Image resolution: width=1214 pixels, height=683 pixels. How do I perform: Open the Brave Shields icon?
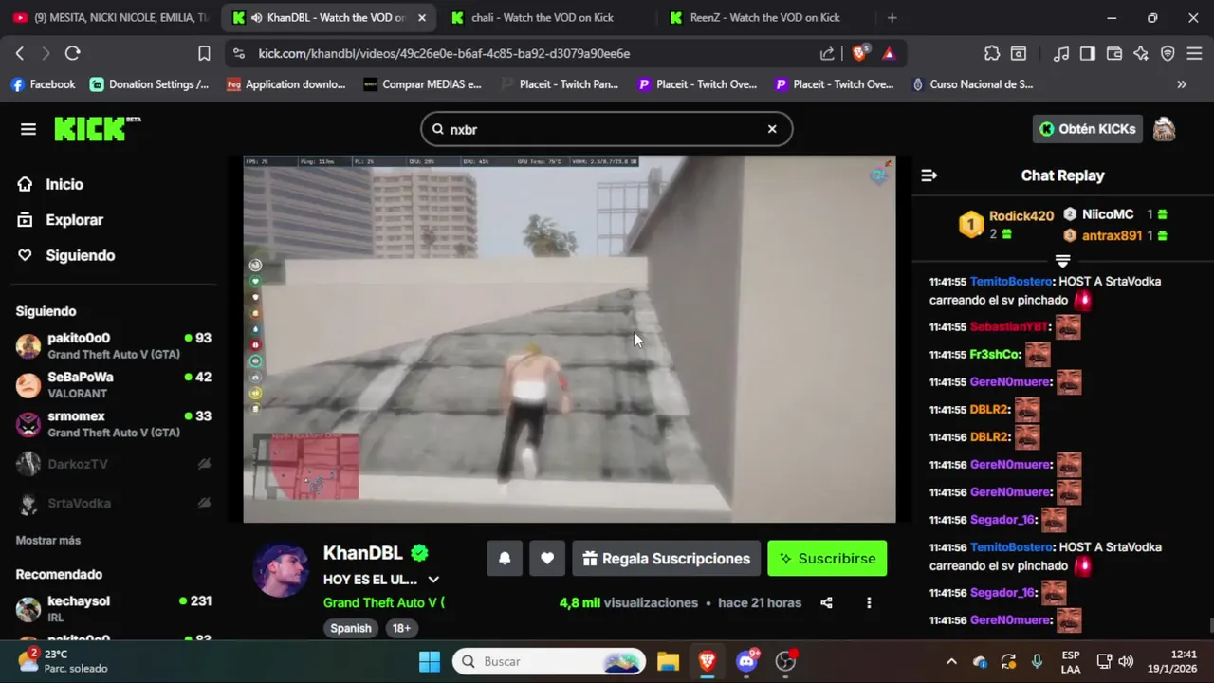coord(859,54)
